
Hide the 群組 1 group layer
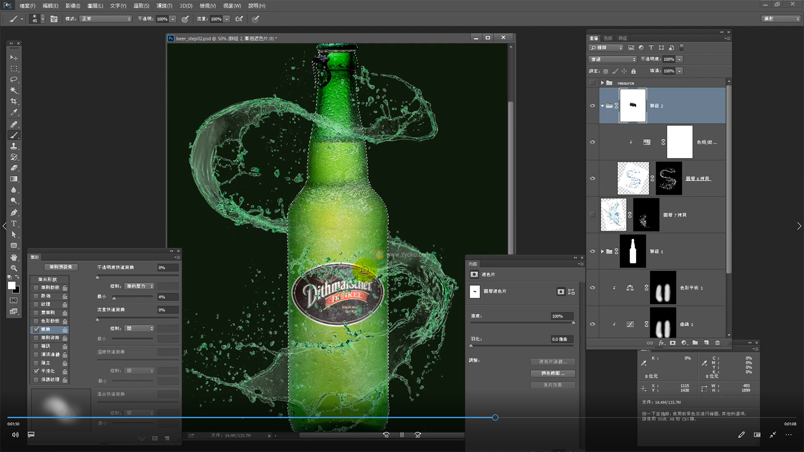(x=592, y=252)
